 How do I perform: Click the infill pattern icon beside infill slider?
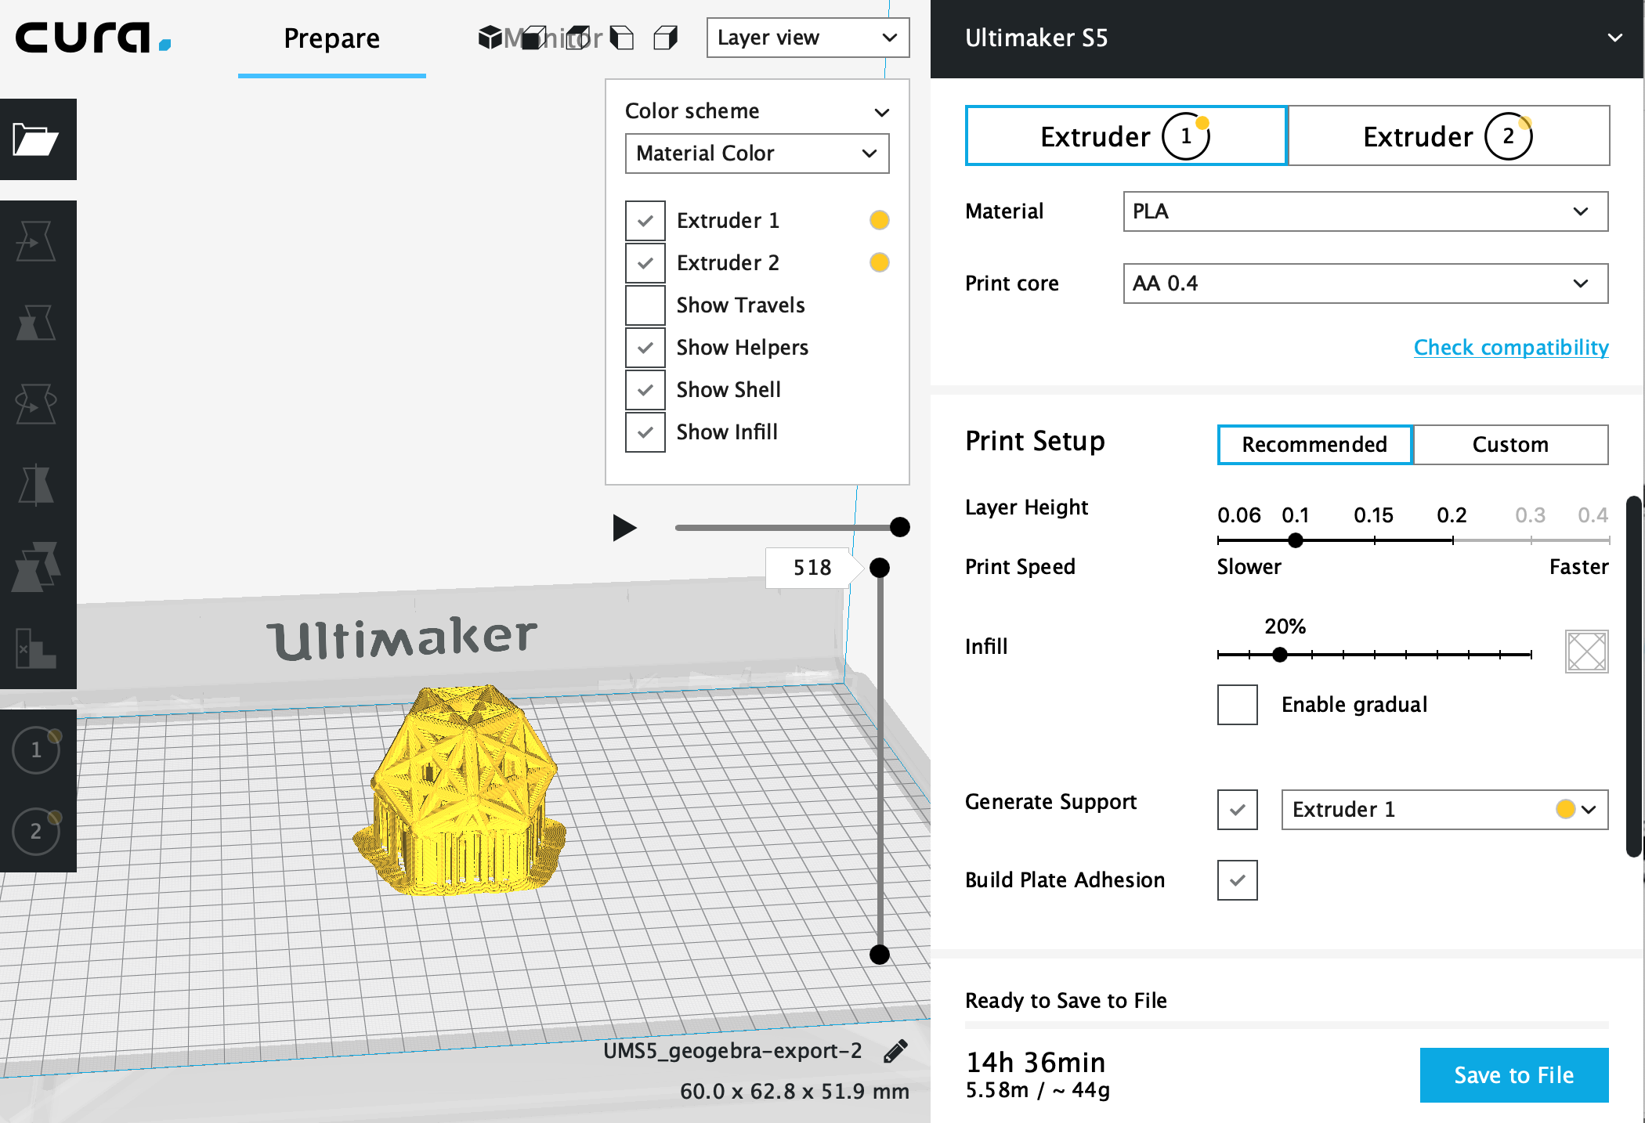(1586, 651)
